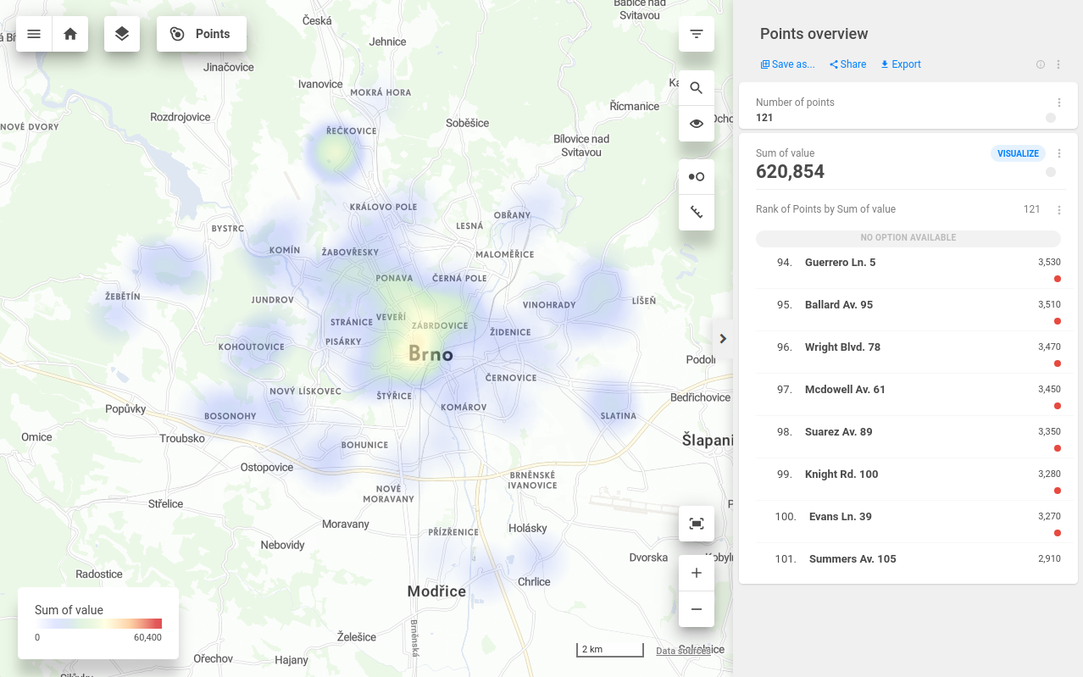Viewport: 1083px width, 677px height.
Task: Toggle the Number of points indicator
Action: [x=1051, y=119]
